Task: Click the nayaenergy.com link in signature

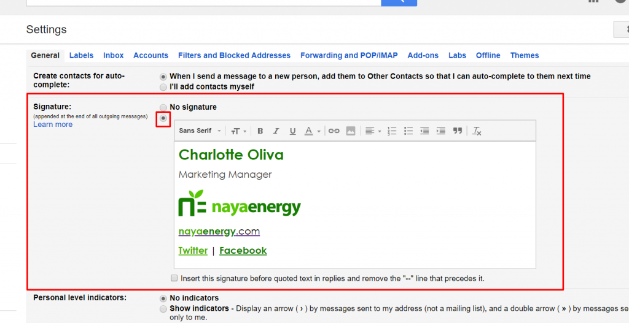Action: pyautogui.click(x=219, y=231)
